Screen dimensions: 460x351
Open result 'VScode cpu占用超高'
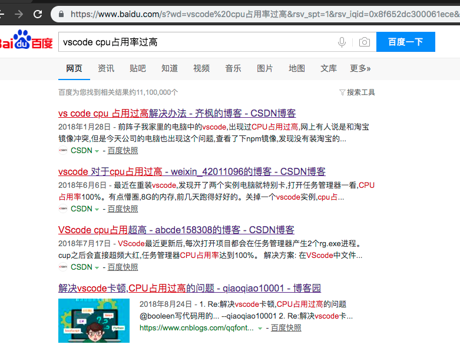tap(176, 230)
